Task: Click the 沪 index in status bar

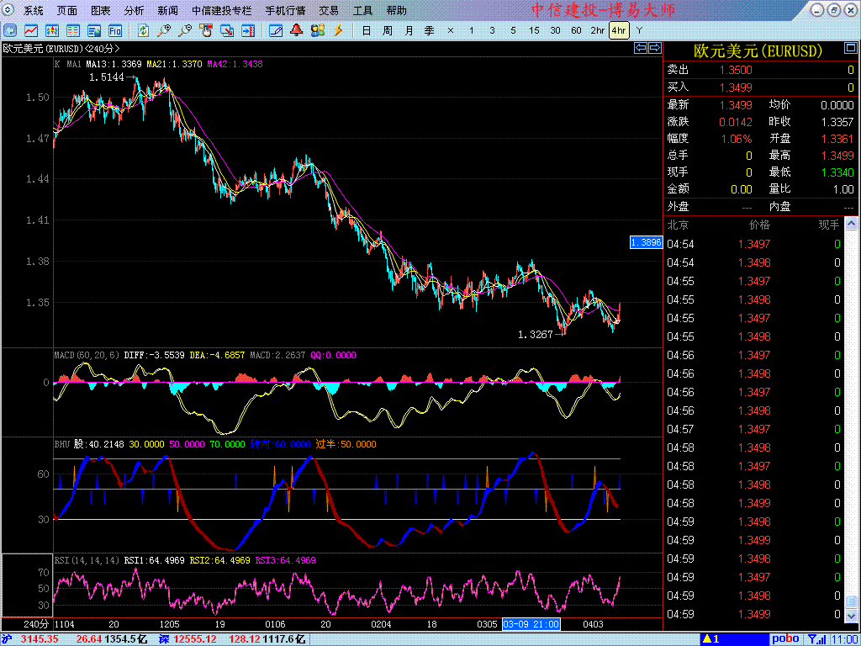Action: coord(7,639)
